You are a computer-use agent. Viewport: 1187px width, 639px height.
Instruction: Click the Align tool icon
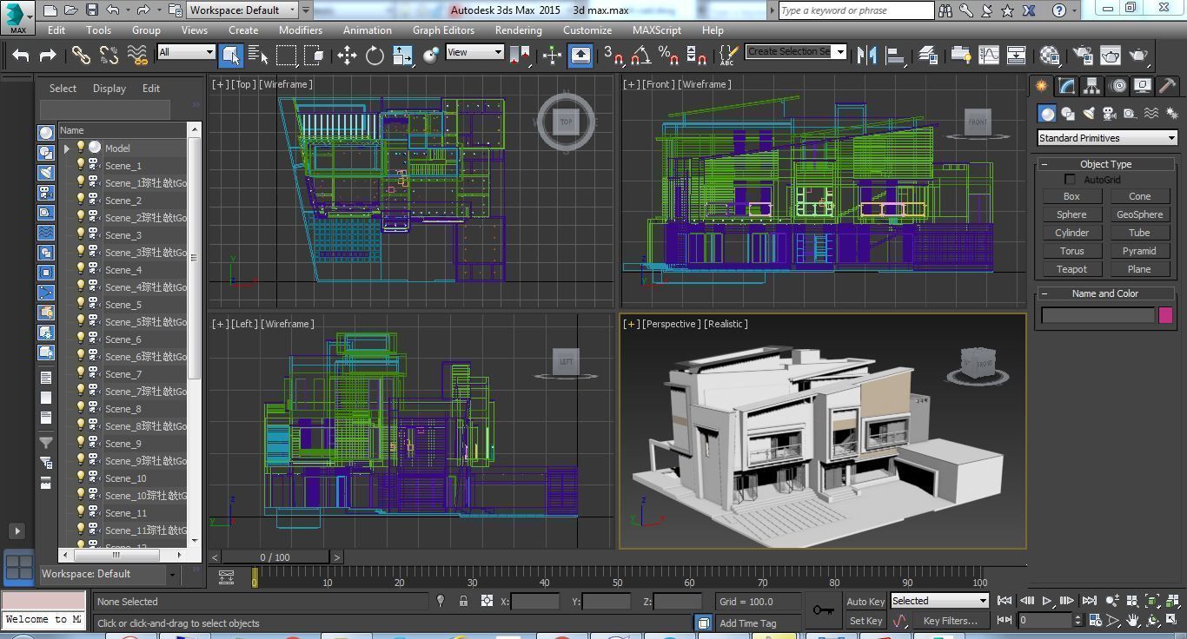pyautogui.click(x=894, y=56)
